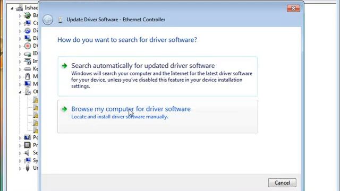Screen dimensions: 340x191
Task: Select the USB controllers plug icon
Action: (28, 168)
